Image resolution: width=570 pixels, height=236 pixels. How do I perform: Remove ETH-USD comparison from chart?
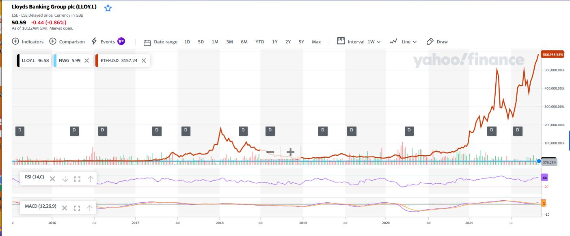(144, 60)
